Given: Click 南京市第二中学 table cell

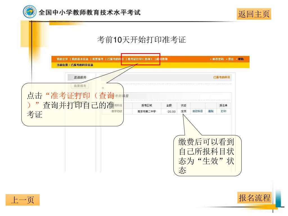Looking at the screenshot, I should (147, 111).
